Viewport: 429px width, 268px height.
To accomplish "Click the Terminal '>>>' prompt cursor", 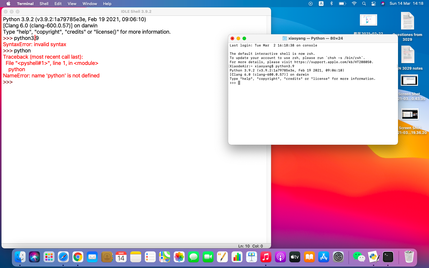I will click(x=239, y=83).
